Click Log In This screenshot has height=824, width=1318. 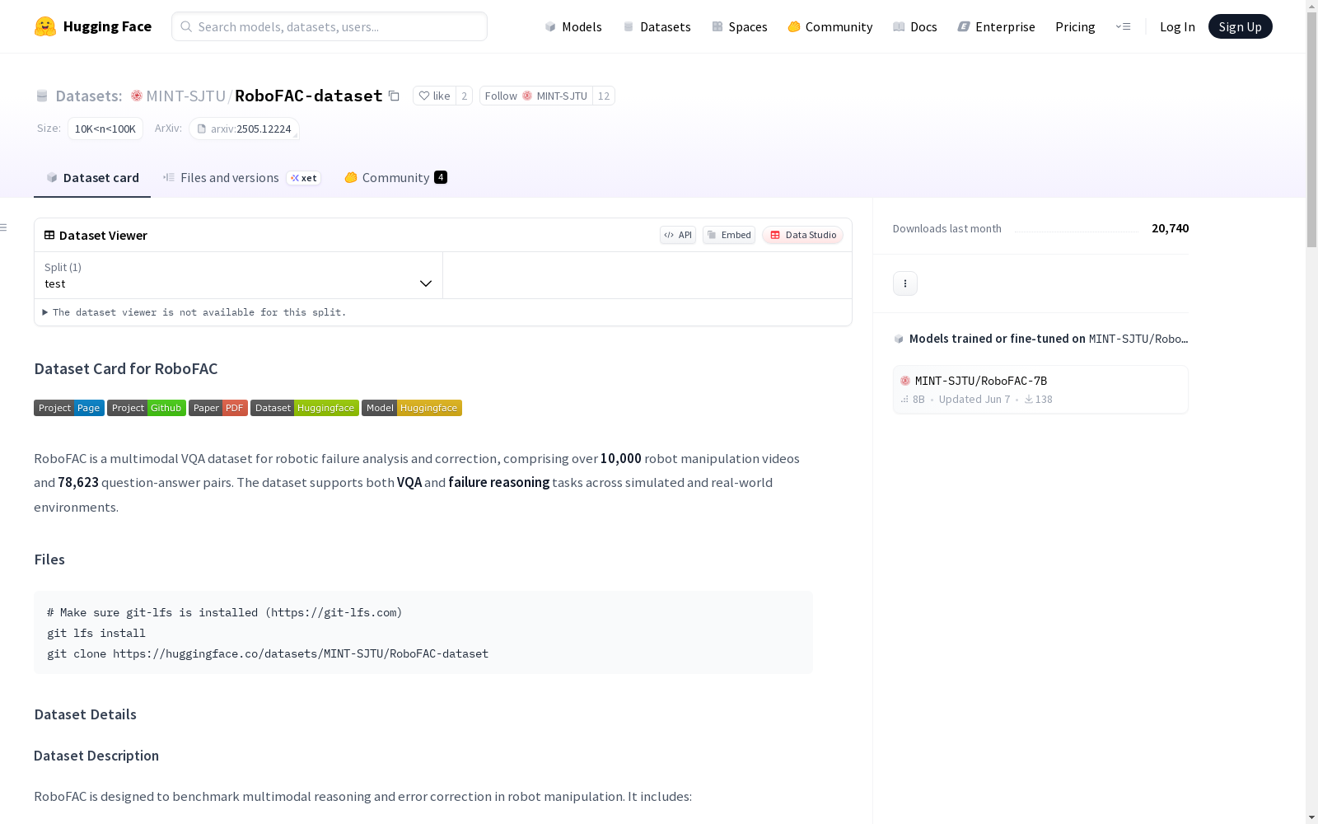tap(1177, 26)
